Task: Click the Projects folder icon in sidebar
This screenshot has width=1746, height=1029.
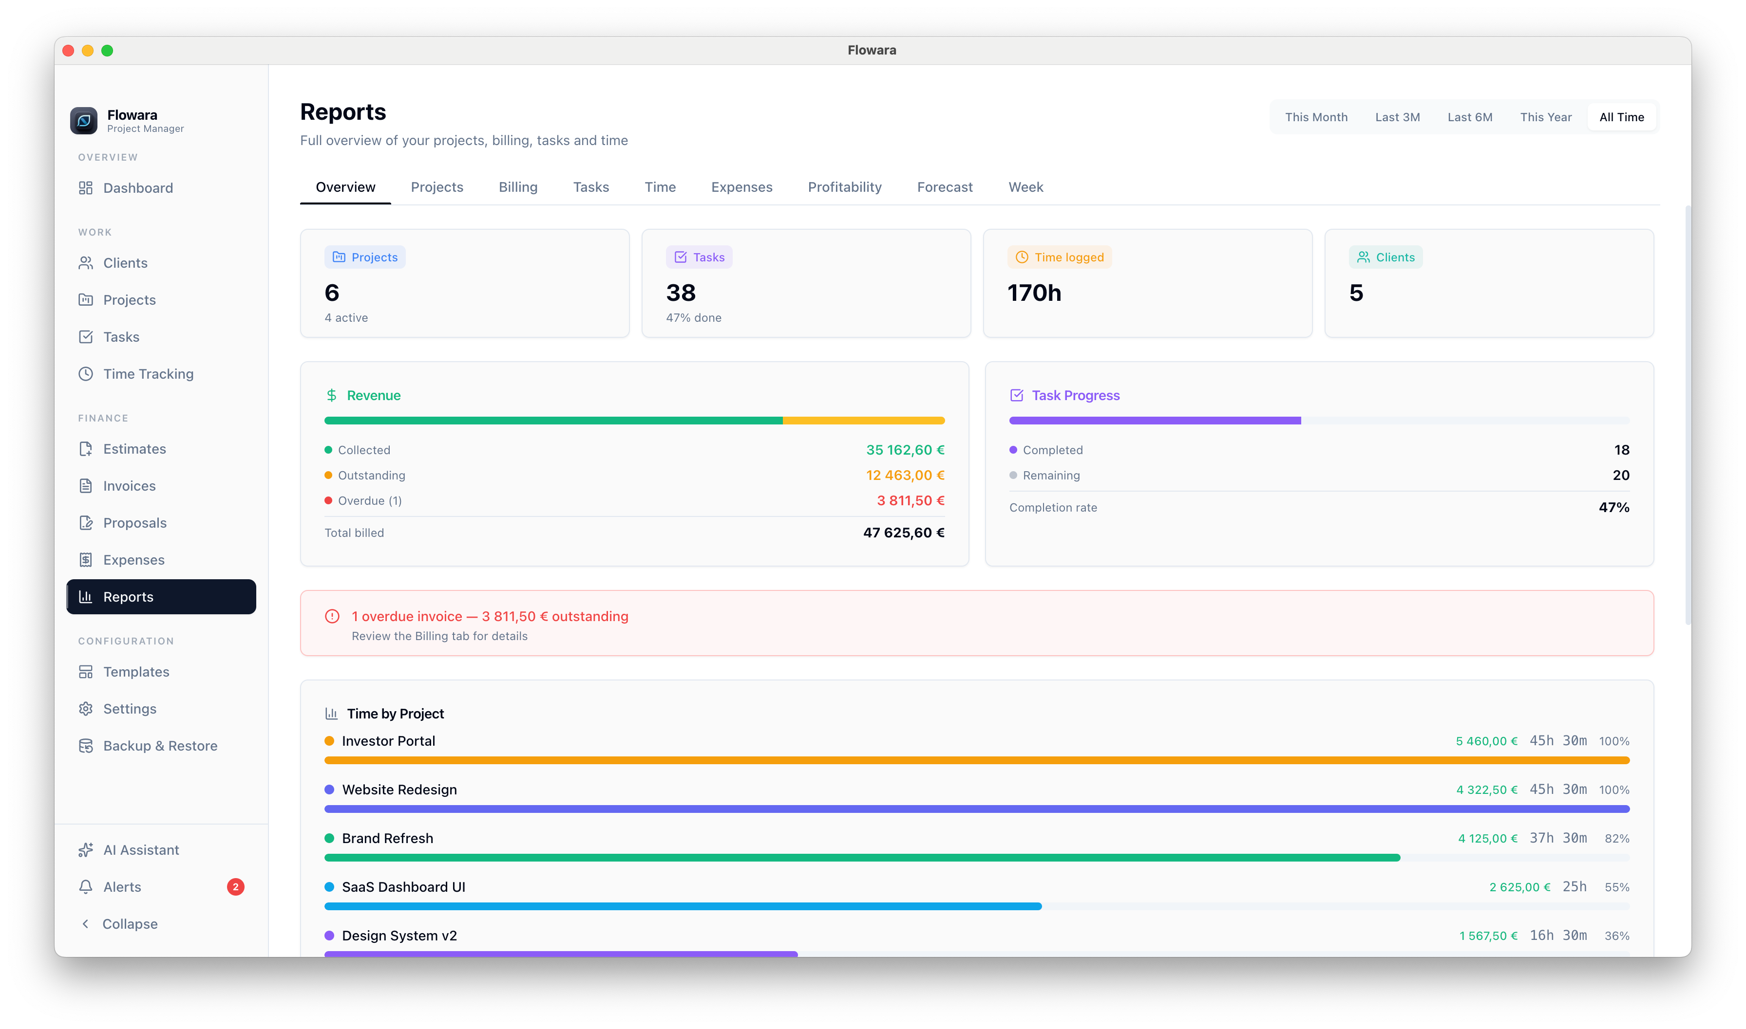Action: [x=85, y=299]
